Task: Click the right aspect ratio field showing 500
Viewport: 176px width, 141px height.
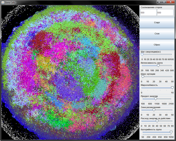Action: pos(165,13)
